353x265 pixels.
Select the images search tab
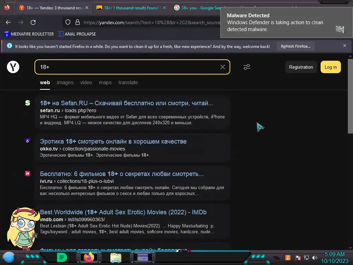[x=65, y=83]
